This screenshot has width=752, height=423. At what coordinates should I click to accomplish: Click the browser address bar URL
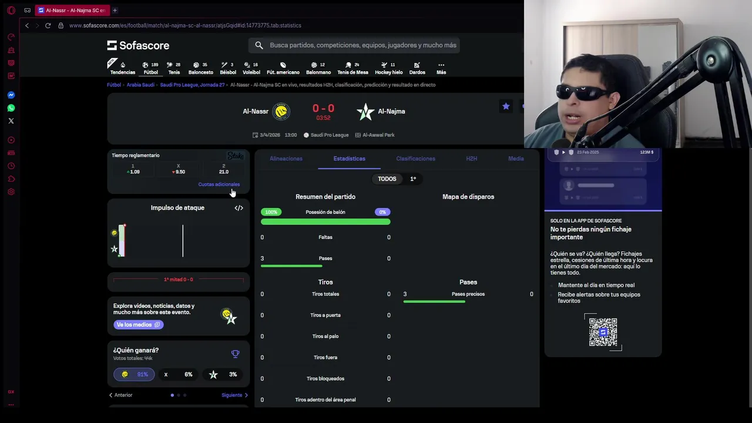[185, 26]
